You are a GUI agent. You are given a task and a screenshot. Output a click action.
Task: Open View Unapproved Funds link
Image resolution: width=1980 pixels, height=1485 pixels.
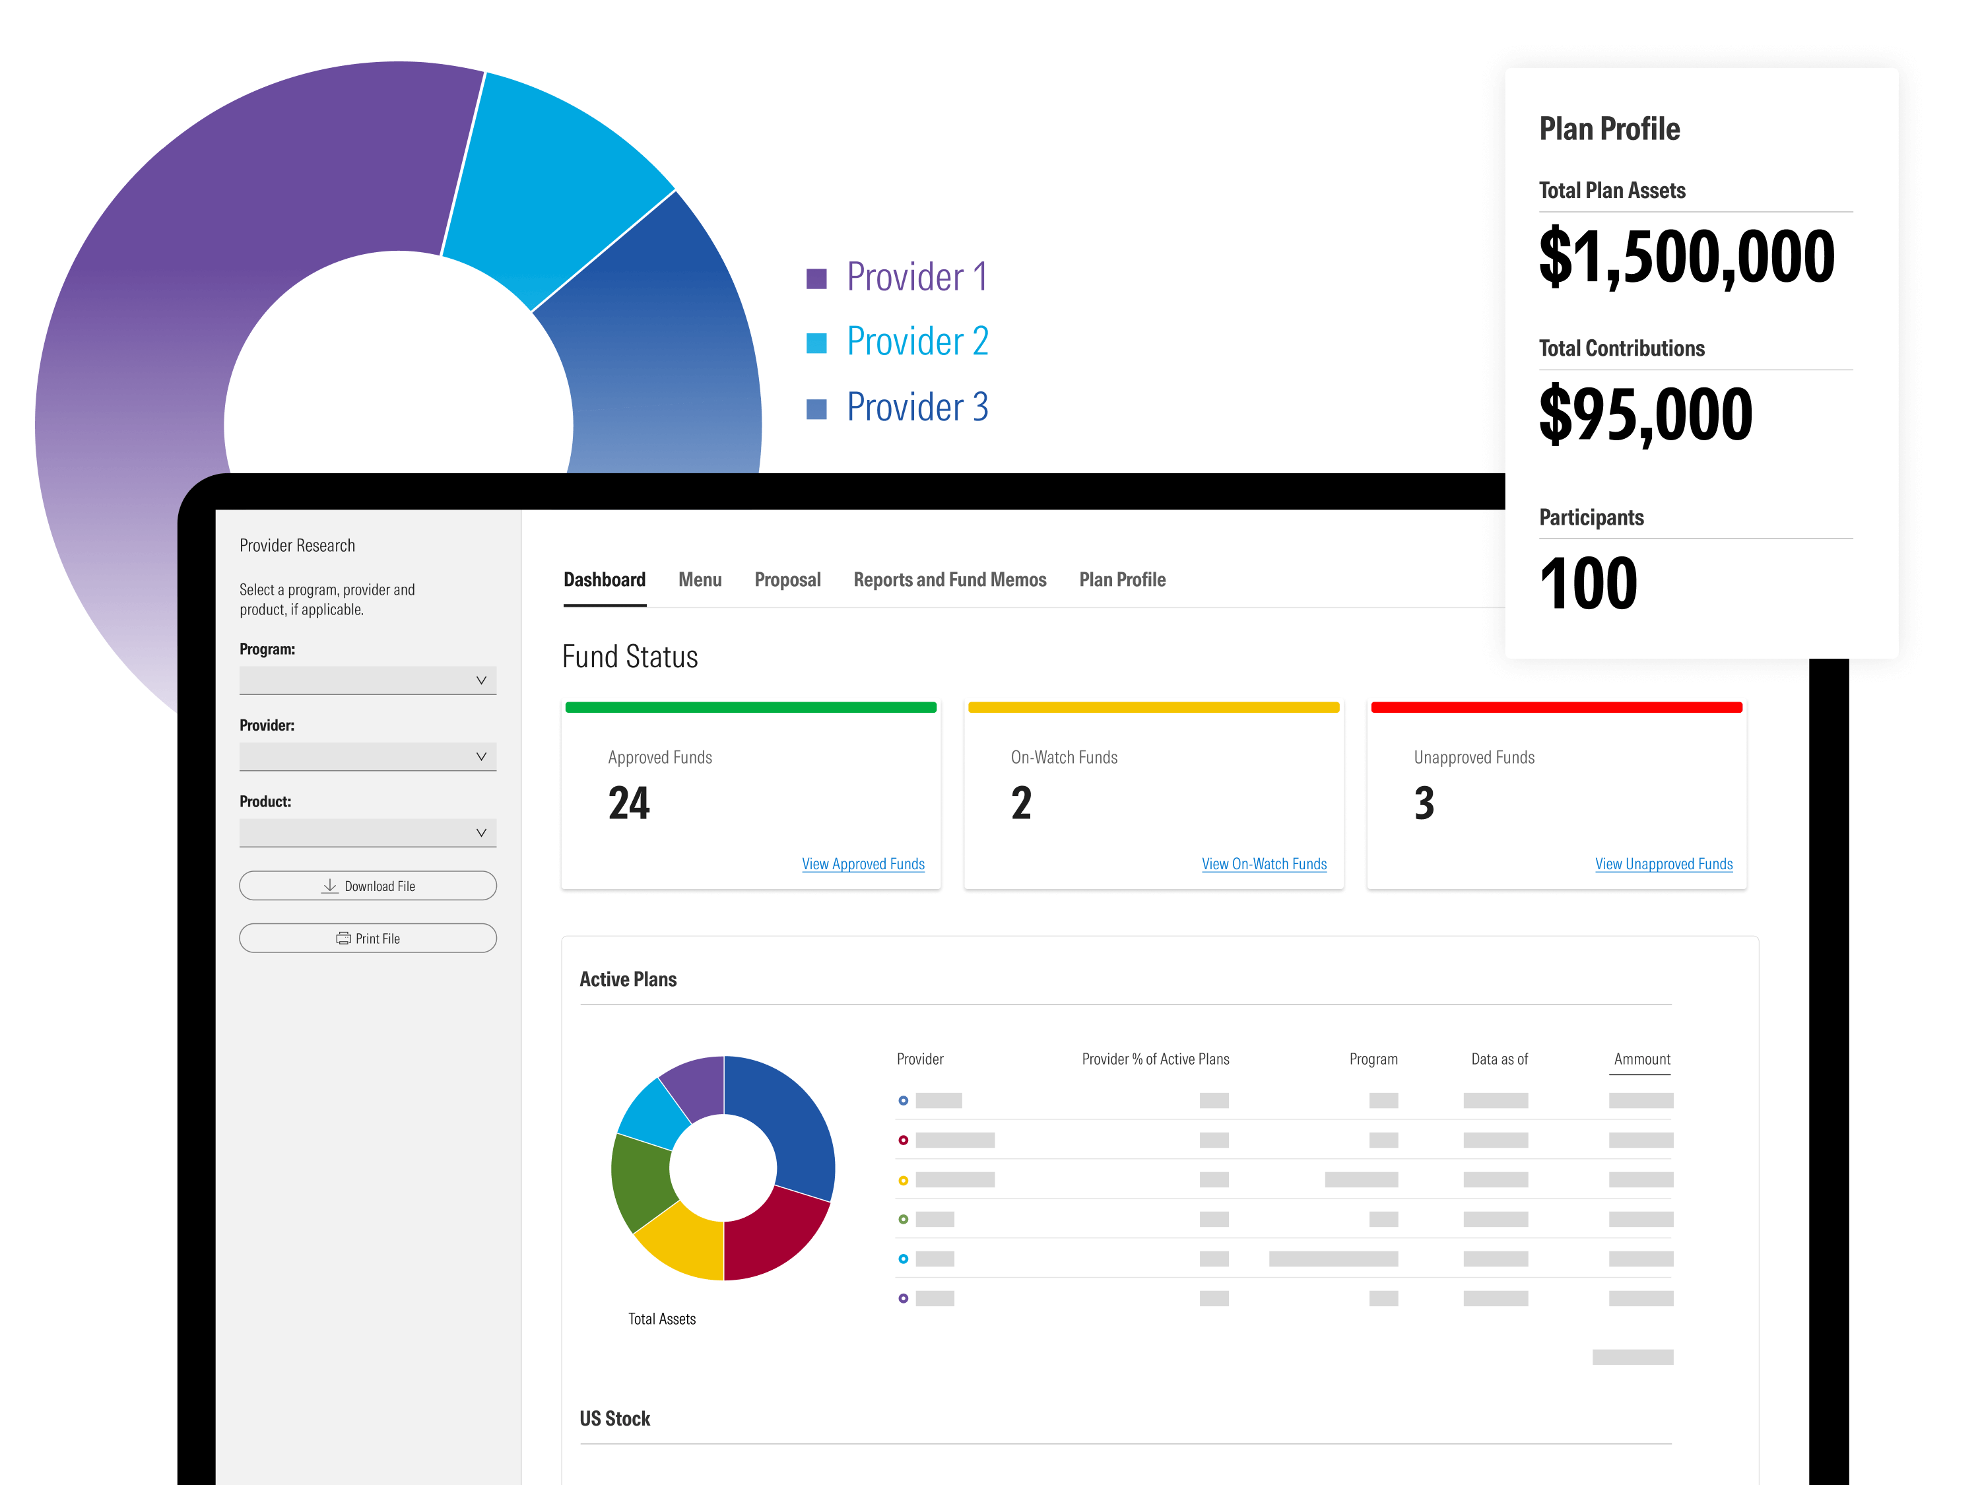click(x=1663, y=864)
